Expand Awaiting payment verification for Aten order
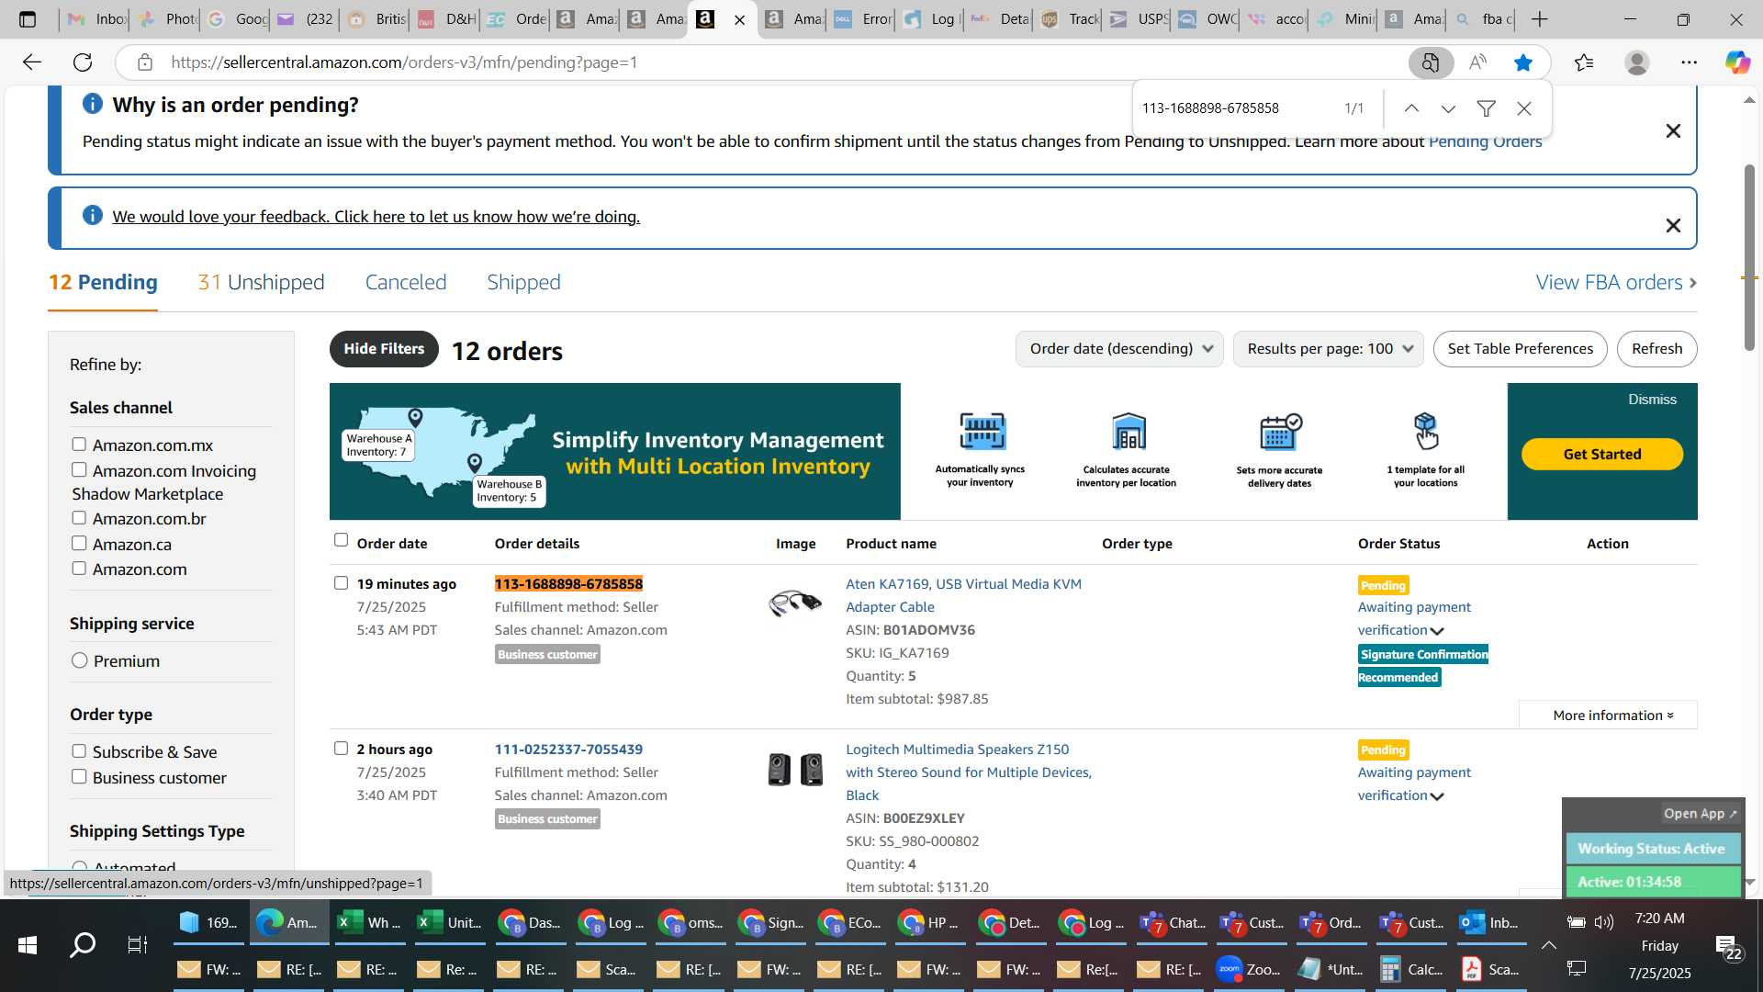Screen dimensions: 1763x992 pyautogui.click(x=1437, y=631)
